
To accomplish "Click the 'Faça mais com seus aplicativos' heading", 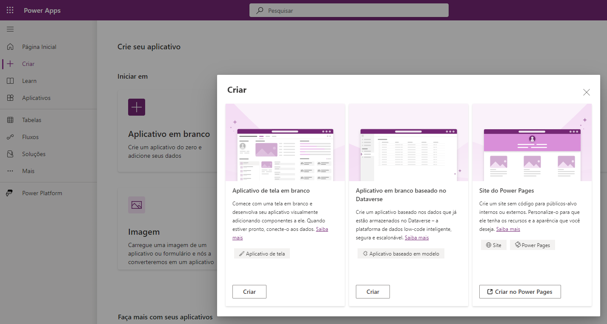I will [165, 317].
